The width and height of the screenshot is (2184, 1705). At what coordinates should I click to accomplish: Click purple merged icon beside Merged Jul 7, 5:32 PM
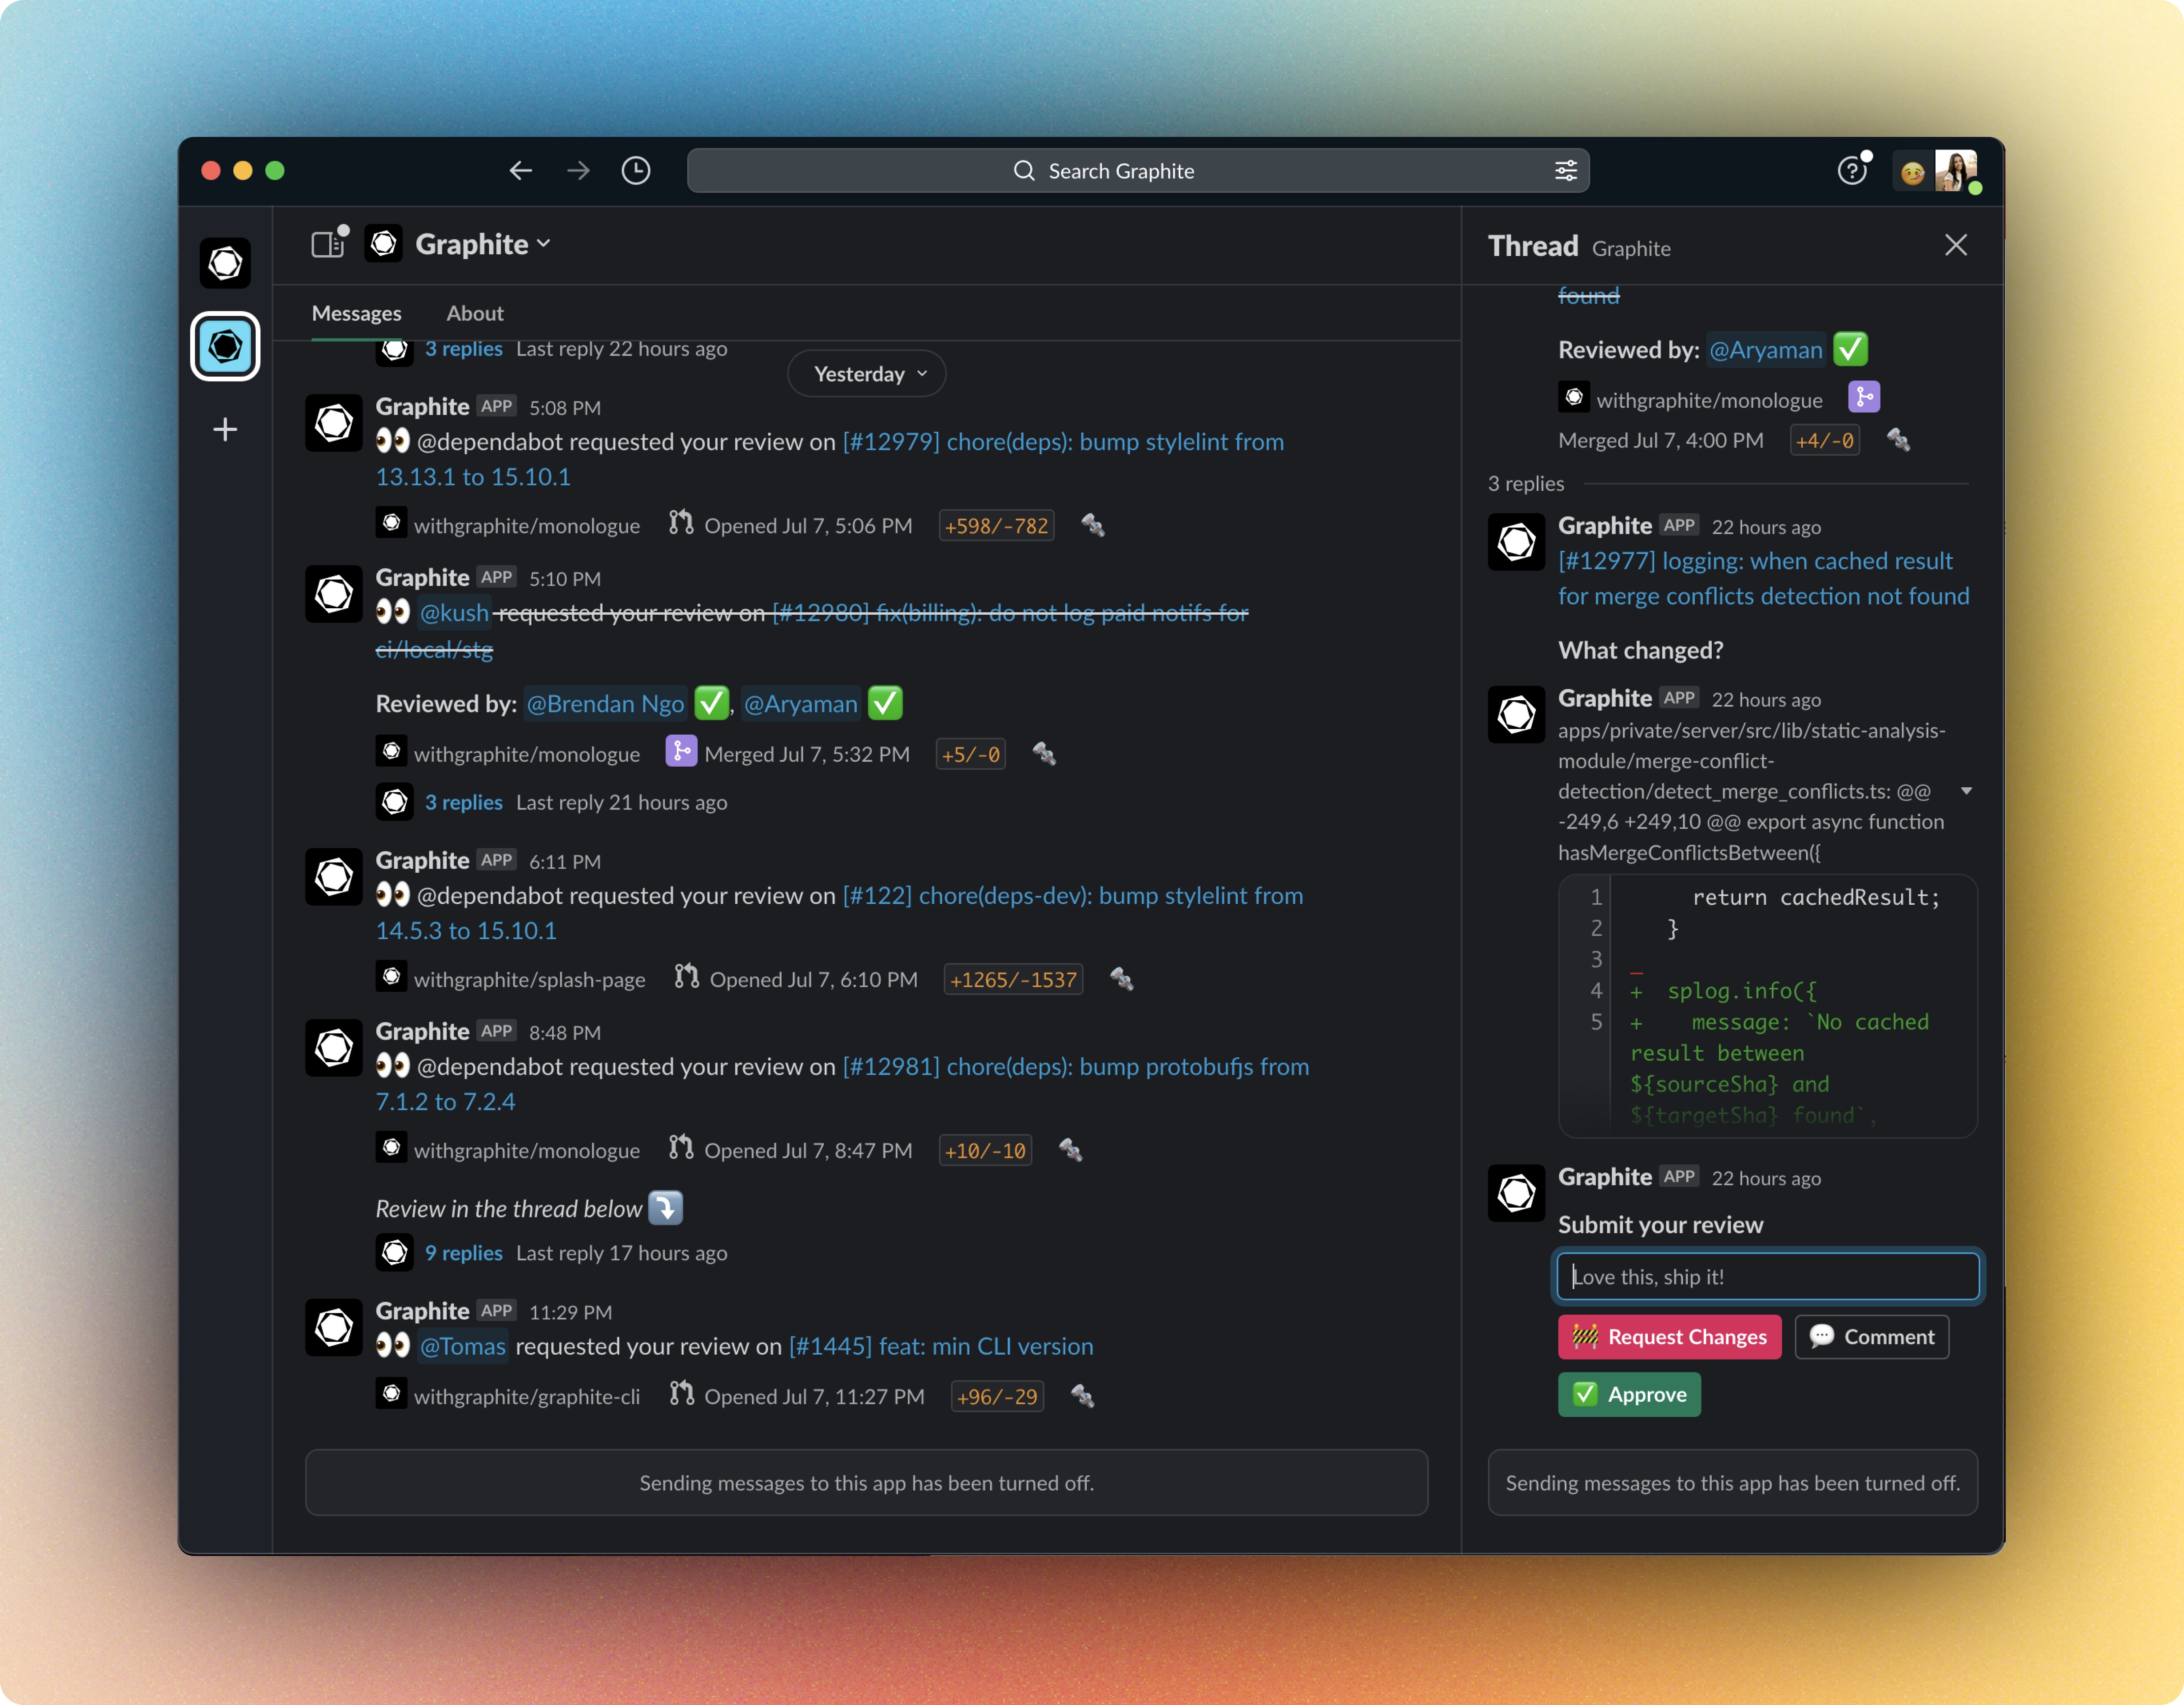pos(681,751)
